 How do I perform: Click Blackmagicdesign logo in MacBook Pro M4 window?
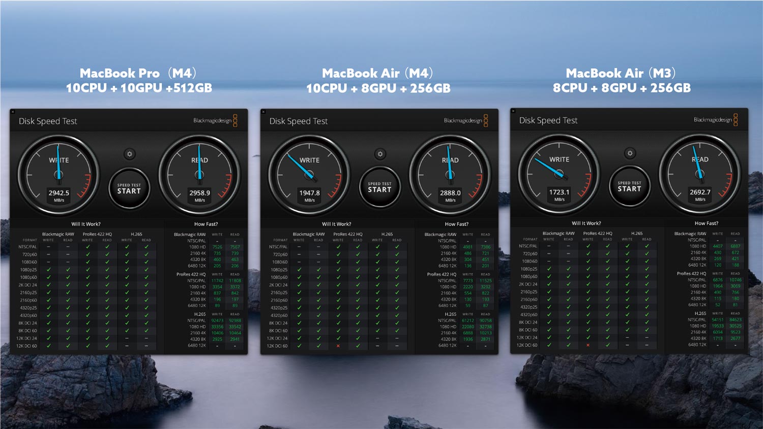click(x=215, y=120)
